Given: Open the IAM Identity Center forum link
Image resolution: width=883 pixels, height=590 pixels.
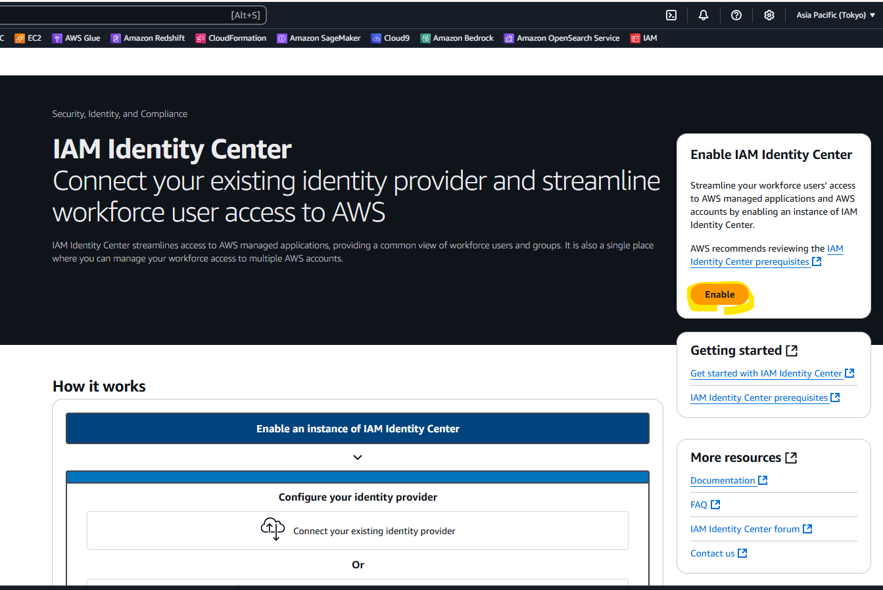Looking at the screenshot, I should point(745,529).
